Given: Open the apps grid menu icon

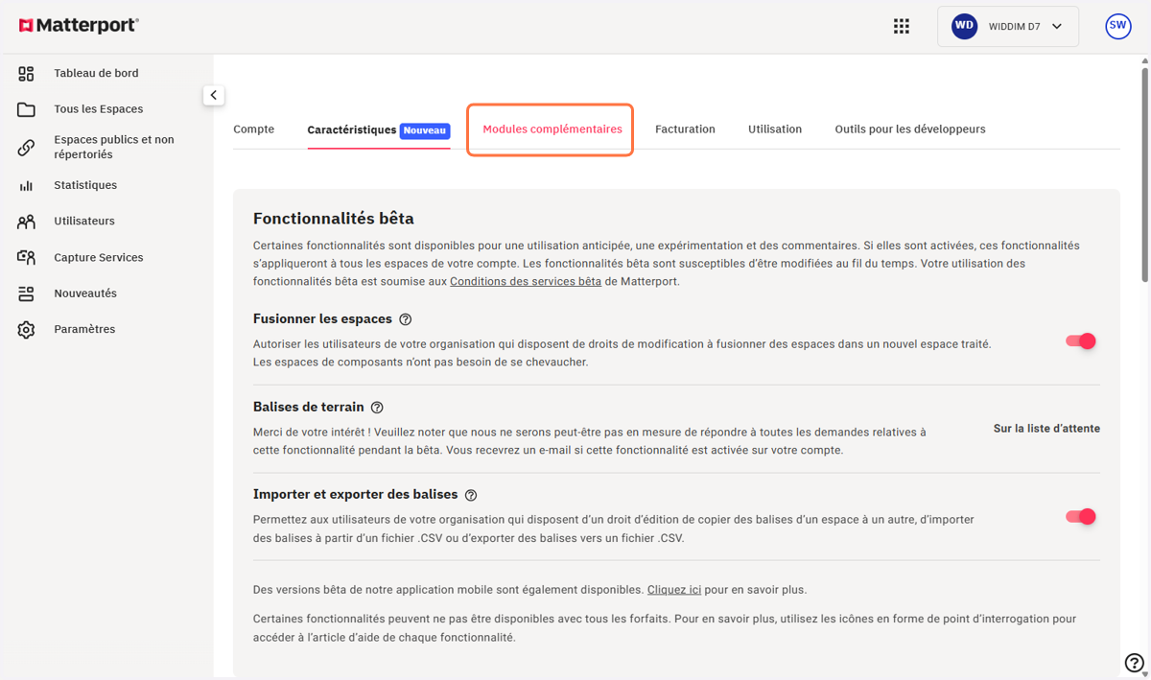Looking at the screenshot, I should coord(902,26).
